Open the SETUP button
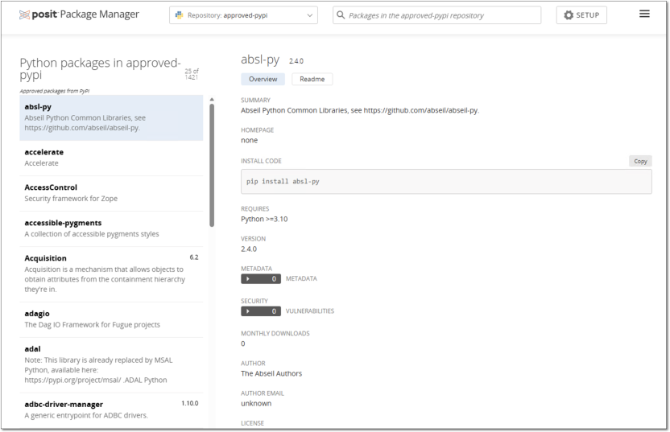 (581, 15)
